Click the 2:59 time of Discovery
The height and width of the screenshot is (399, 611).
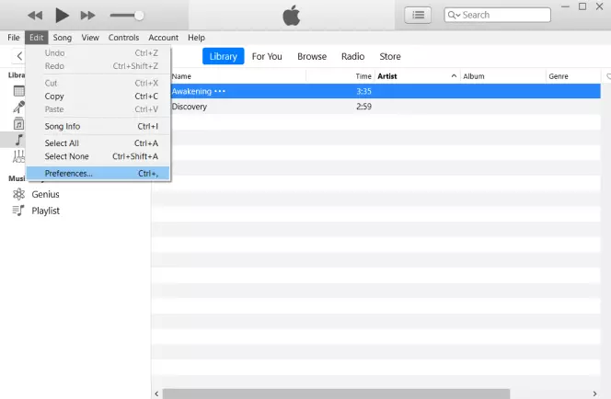pyautogui.click(x=363, y=107)
